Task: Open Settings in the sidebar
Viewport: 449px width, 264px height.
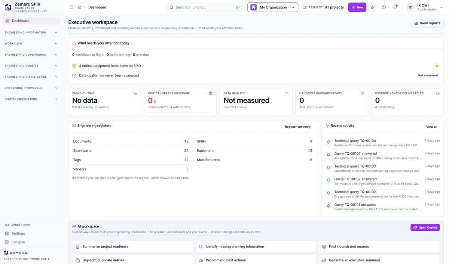Action: tap(31, 233)
